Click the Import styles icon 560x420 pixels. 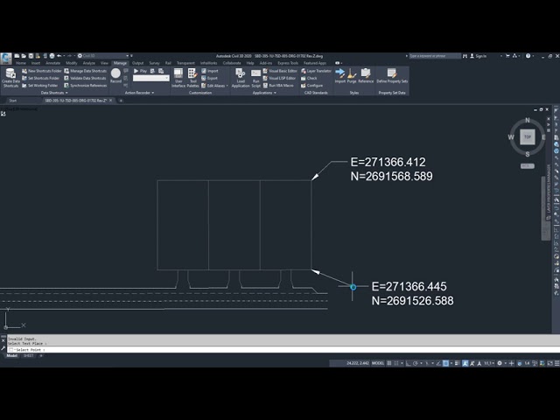click(x=339, y=75)
